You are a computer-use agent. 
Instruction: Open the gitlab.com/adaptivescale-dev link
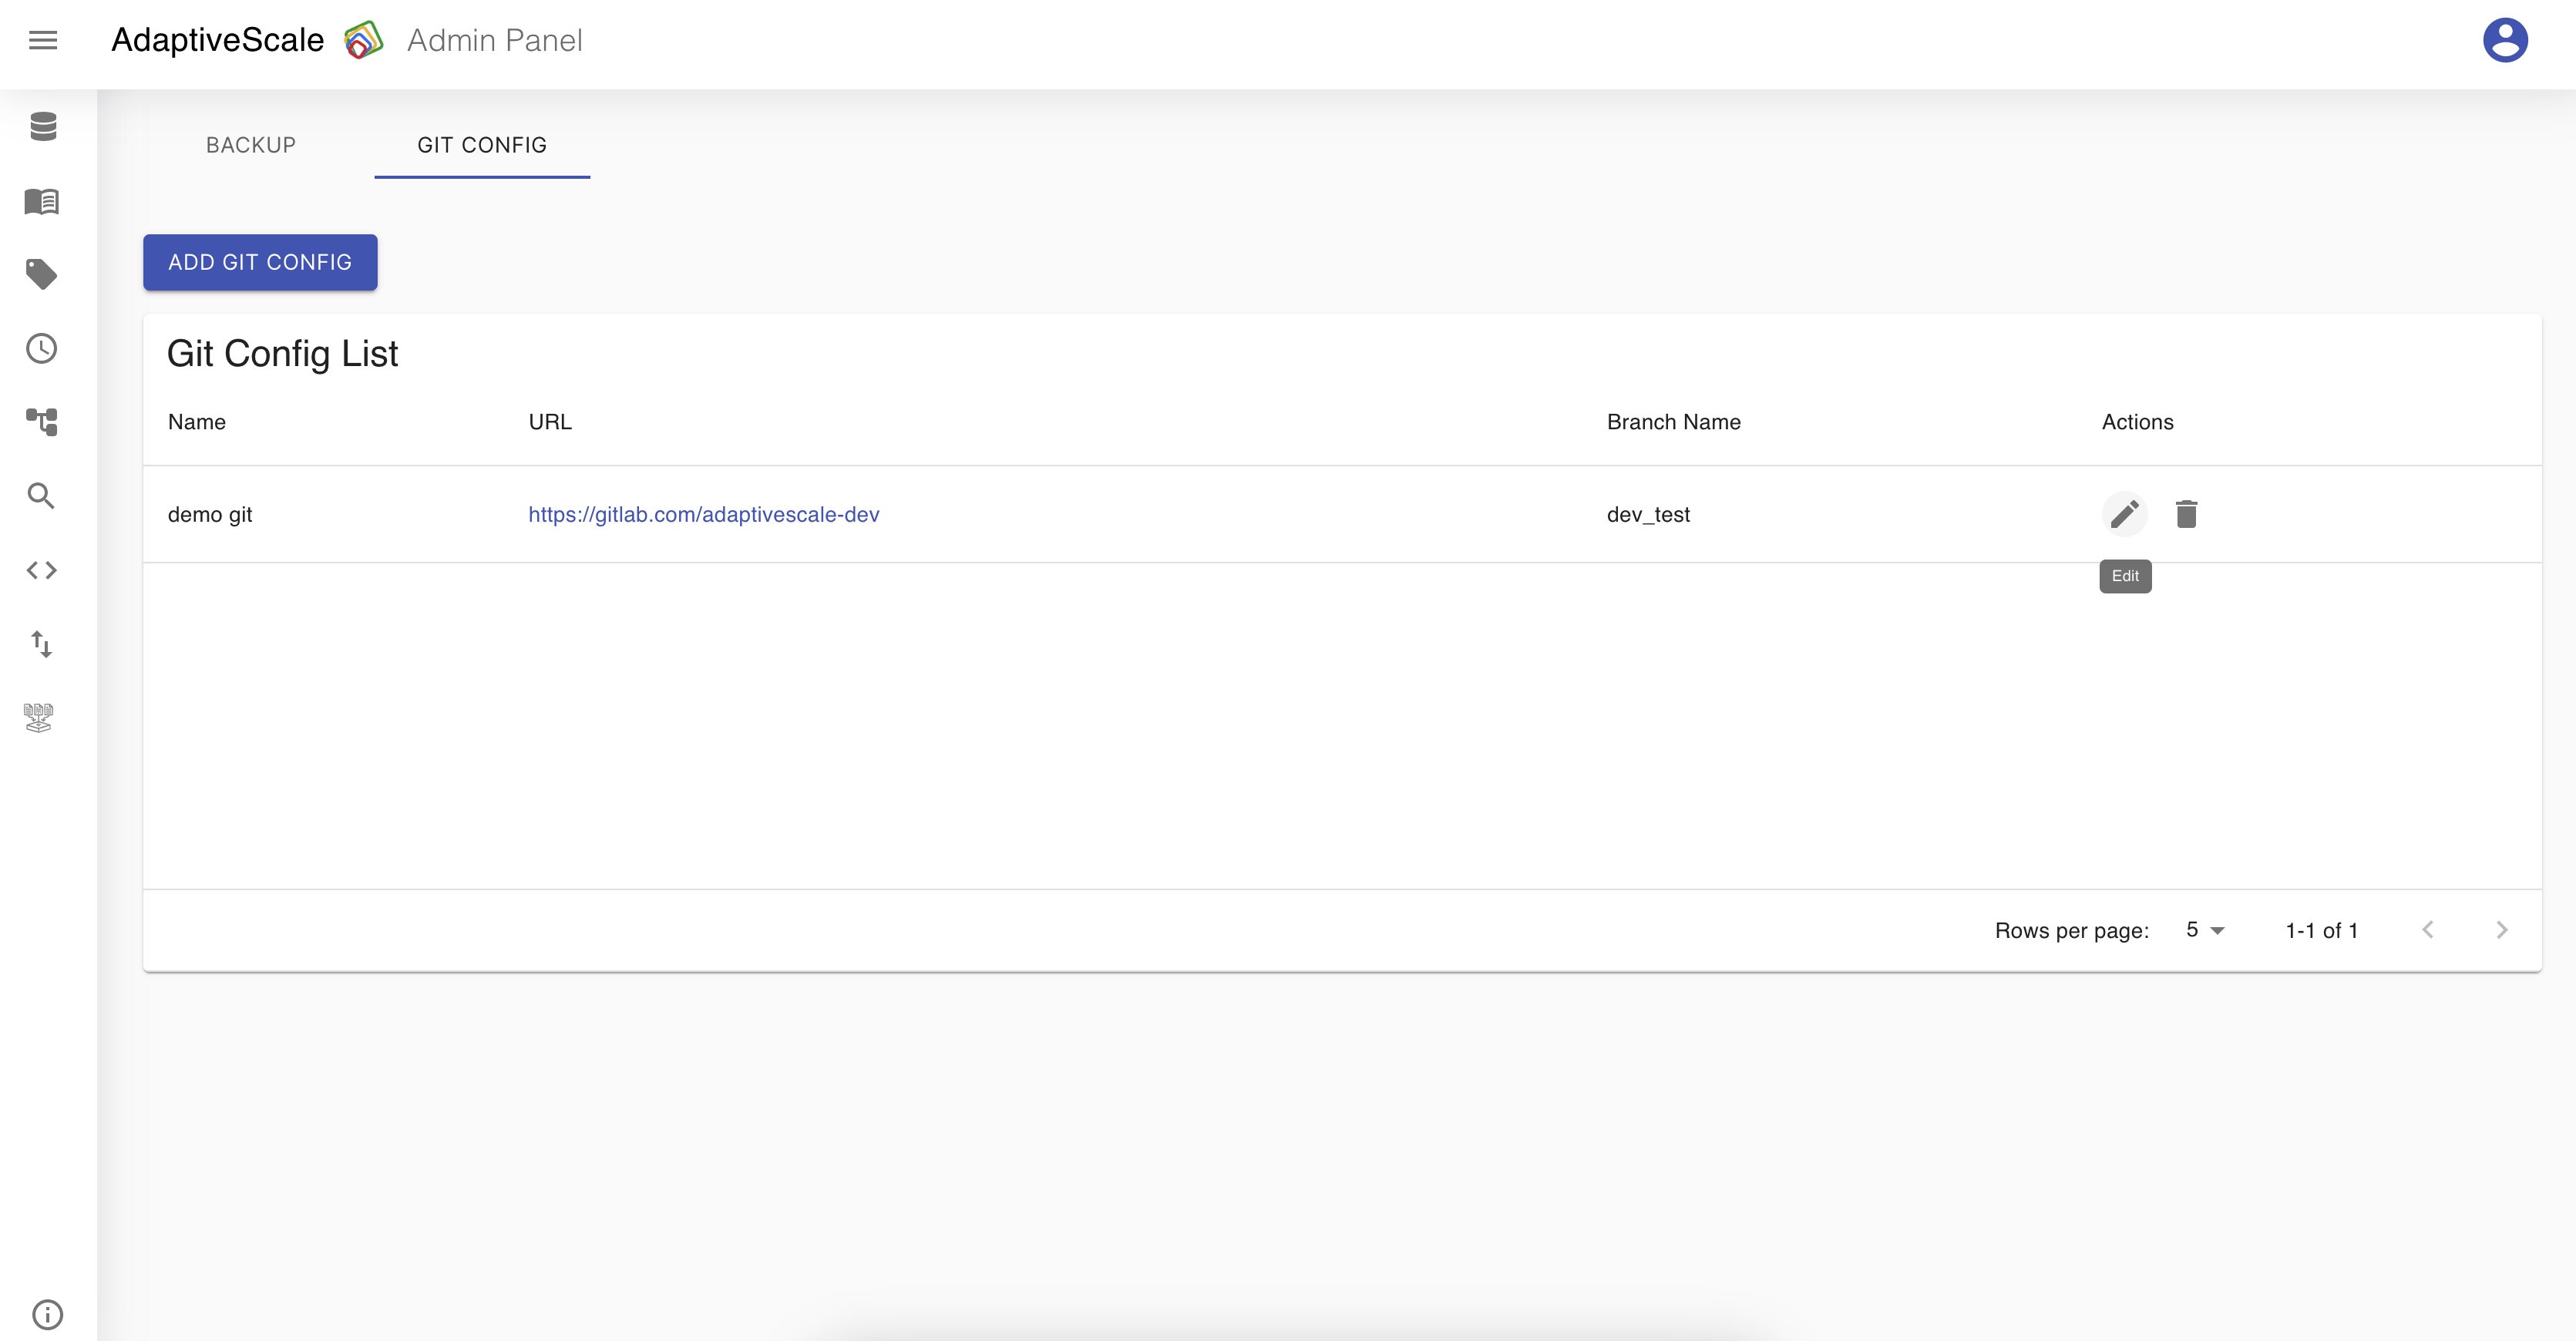coord(704,514)
